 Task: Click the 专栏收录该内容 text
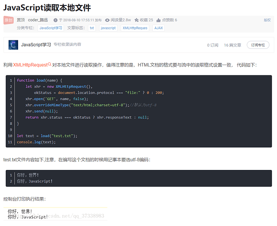point(67,44)
